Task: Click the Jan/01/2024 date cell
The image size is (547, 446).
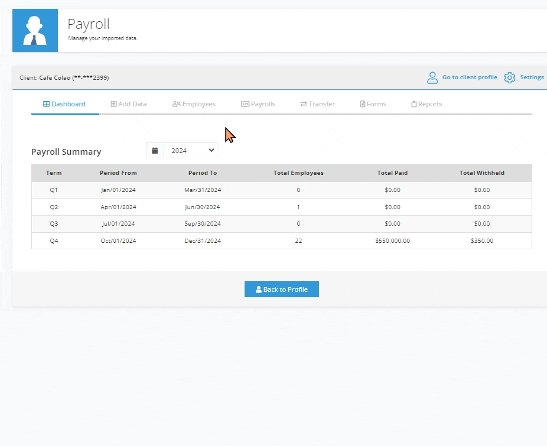Action: [x=118, y=190]
